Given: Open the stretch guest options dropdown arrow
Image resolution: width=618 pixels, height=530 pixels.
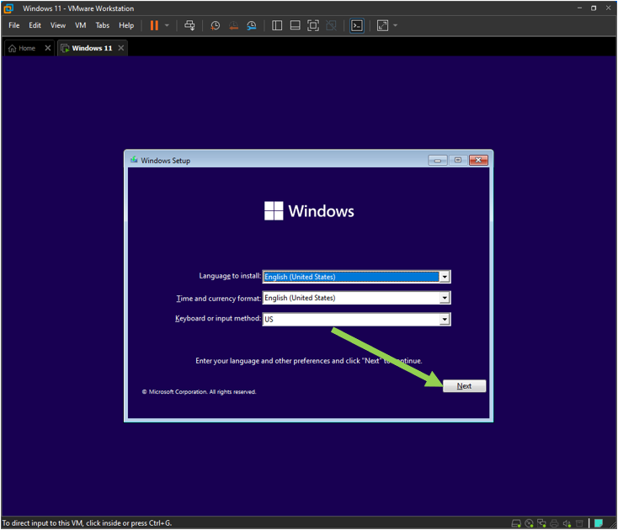Looking at the screenshot, I should click(396, 25).
